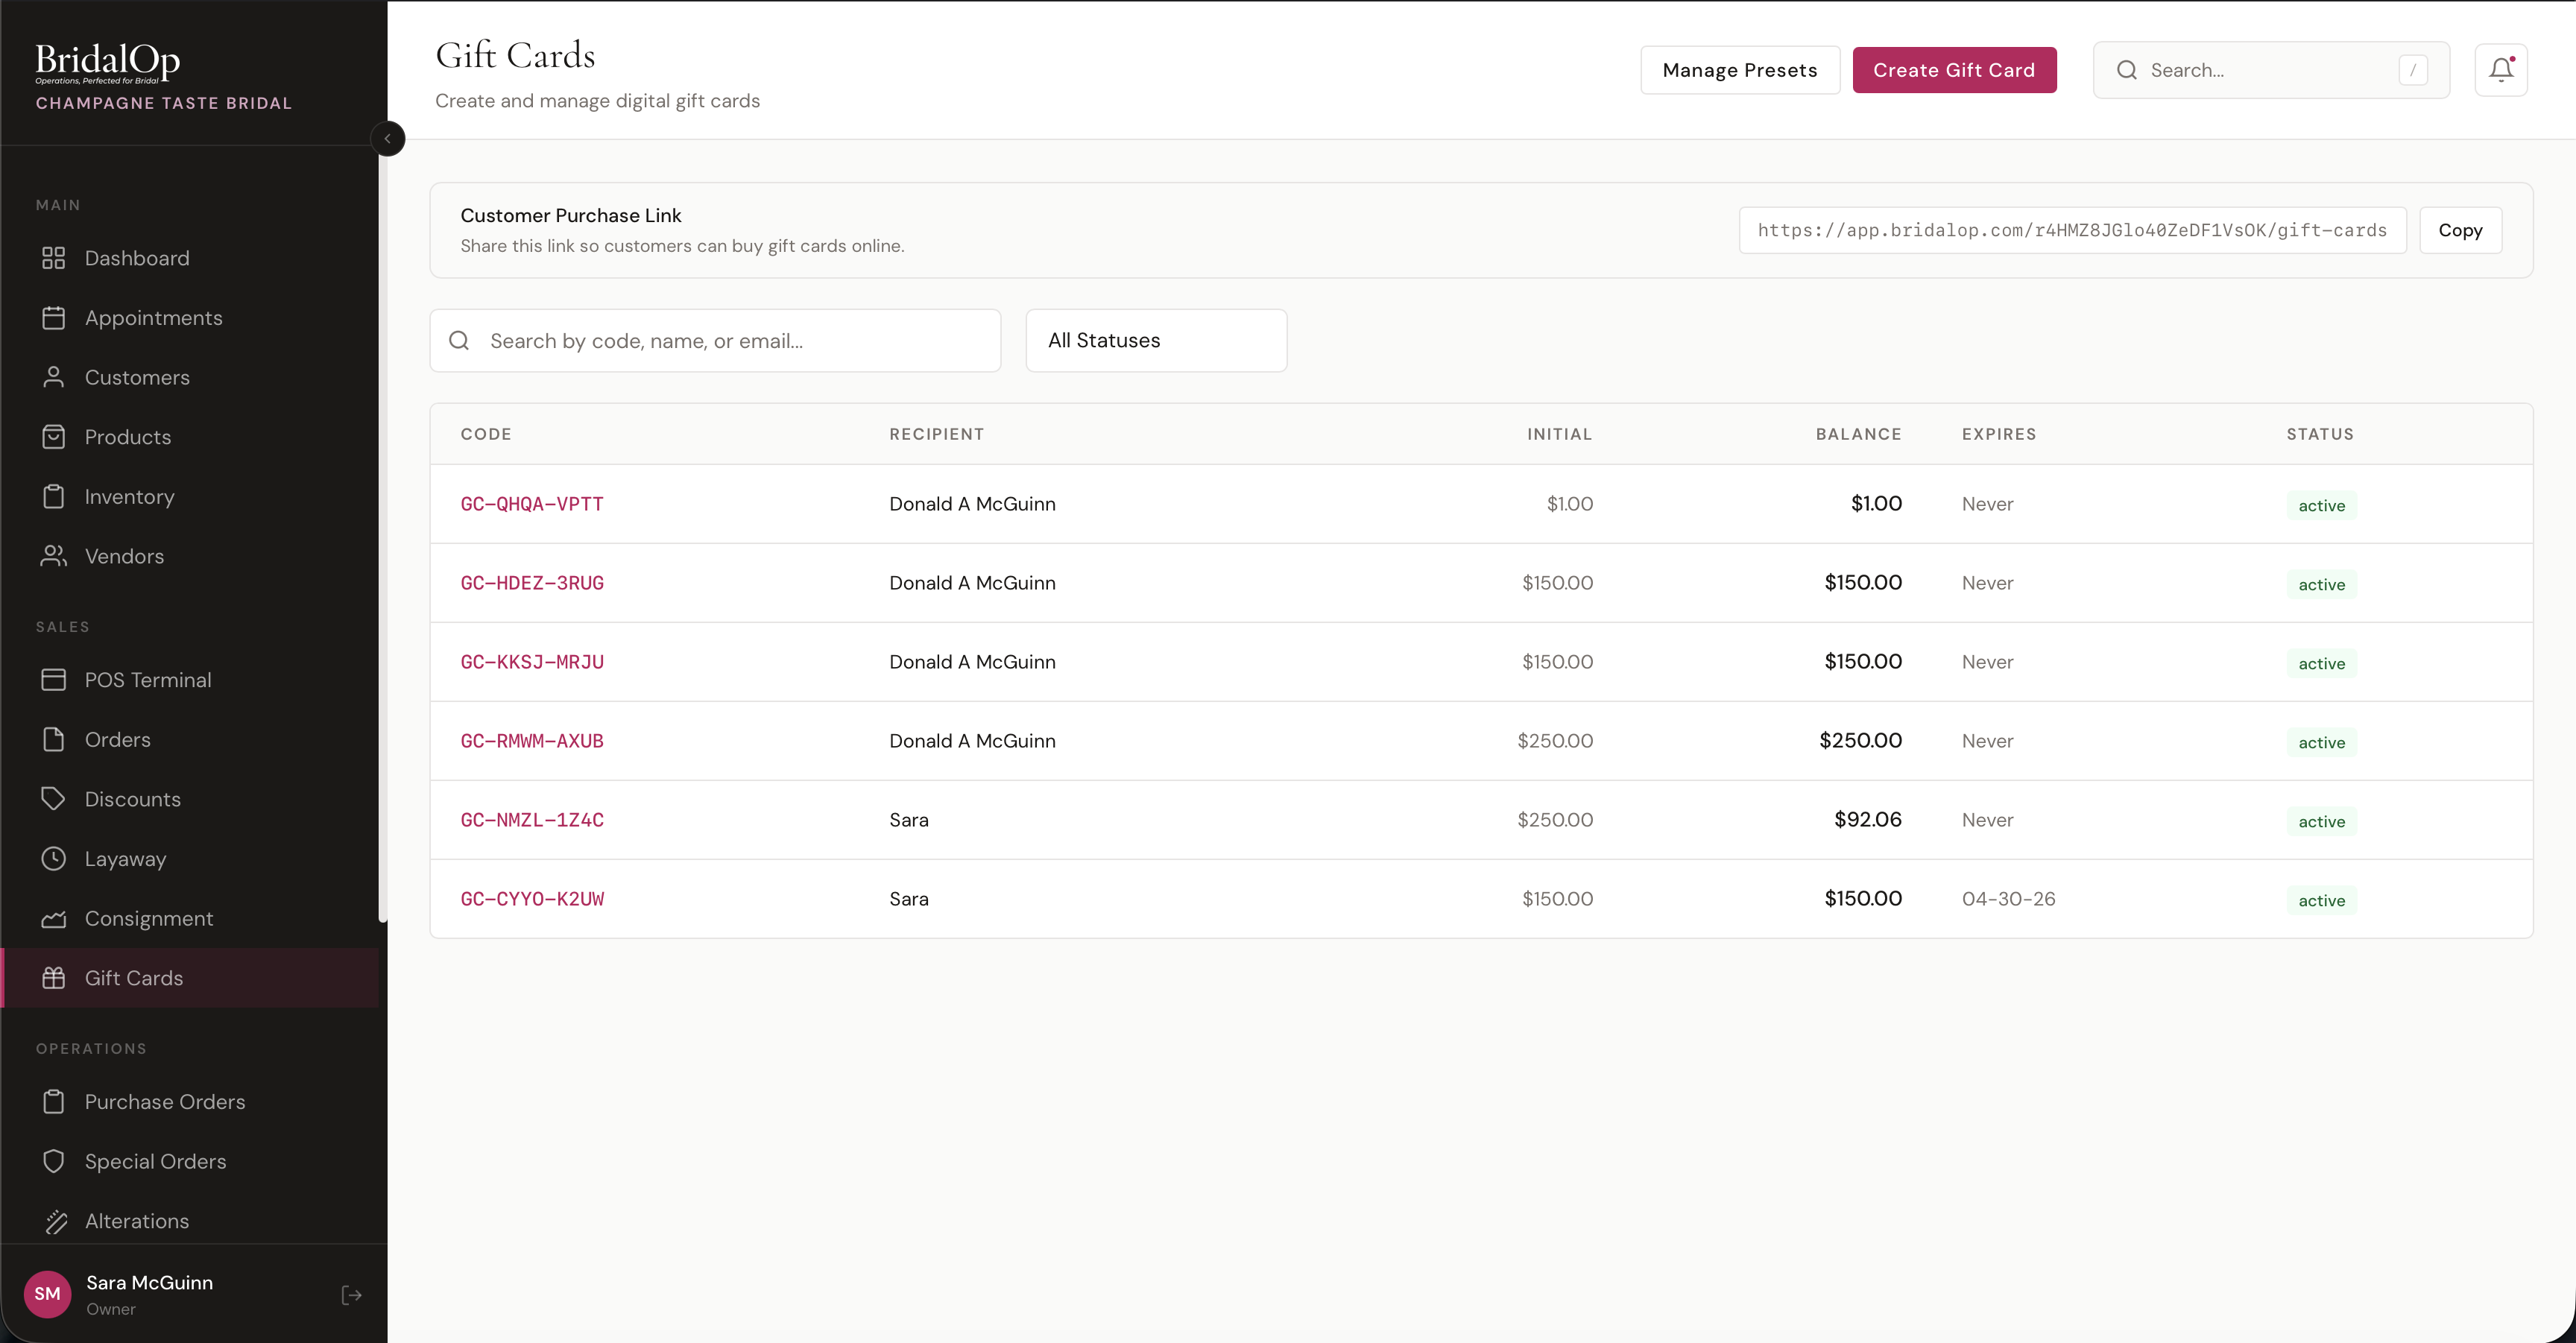Select the Layaway clock icon
This screenshot has height=1343, width=2576.
[54, 859]
